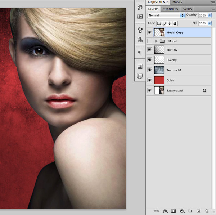
Task: Enable Lock transparent pixels
Action: click(159, 23)
